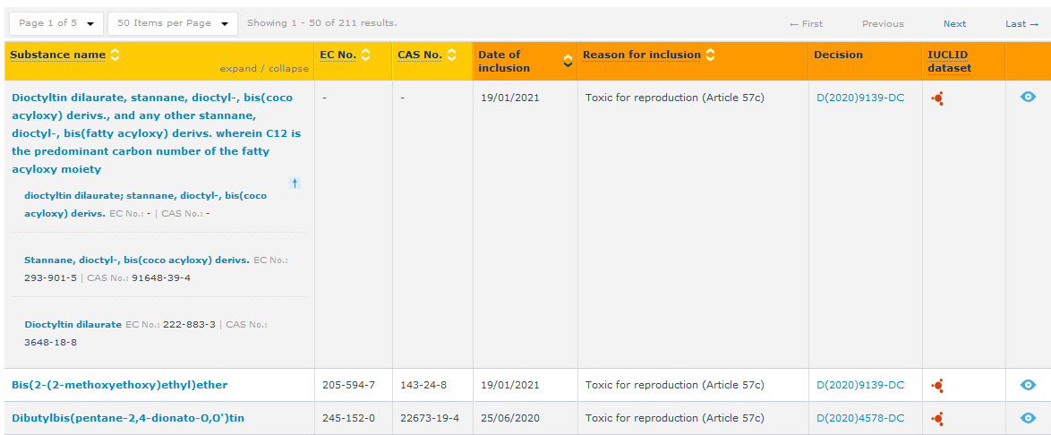
Task: Open IUCLID dataset icon for Bis(2-(2-methoxyethoxy)ethyl)ether
Action: coord(937,385)
